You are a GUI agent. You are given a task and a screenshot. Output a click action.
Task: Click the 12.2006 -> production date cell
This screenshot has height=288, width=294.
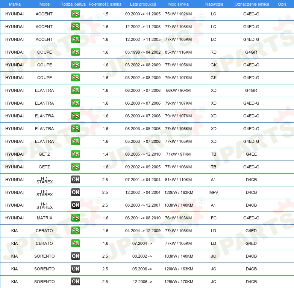pos(142,282)
